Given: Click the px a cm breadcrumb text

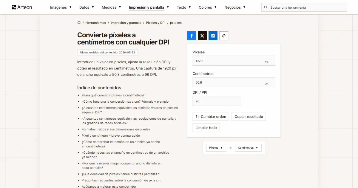Looking at the screenshot, I should [x=176, y=23].
